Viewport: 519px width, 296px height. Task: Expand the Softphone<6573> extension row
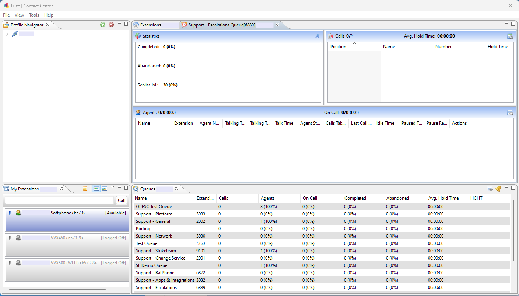pyautogui.click(x=10, y=213)
